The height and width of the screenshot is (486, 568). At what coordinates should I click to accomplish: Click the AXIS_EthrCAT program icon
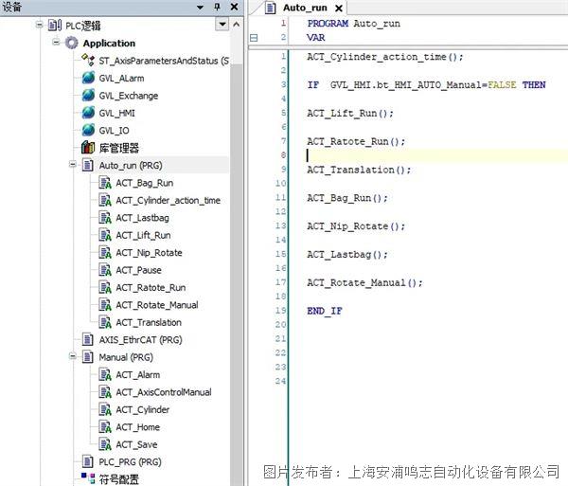pyautogui.click(x=88, y=339)
